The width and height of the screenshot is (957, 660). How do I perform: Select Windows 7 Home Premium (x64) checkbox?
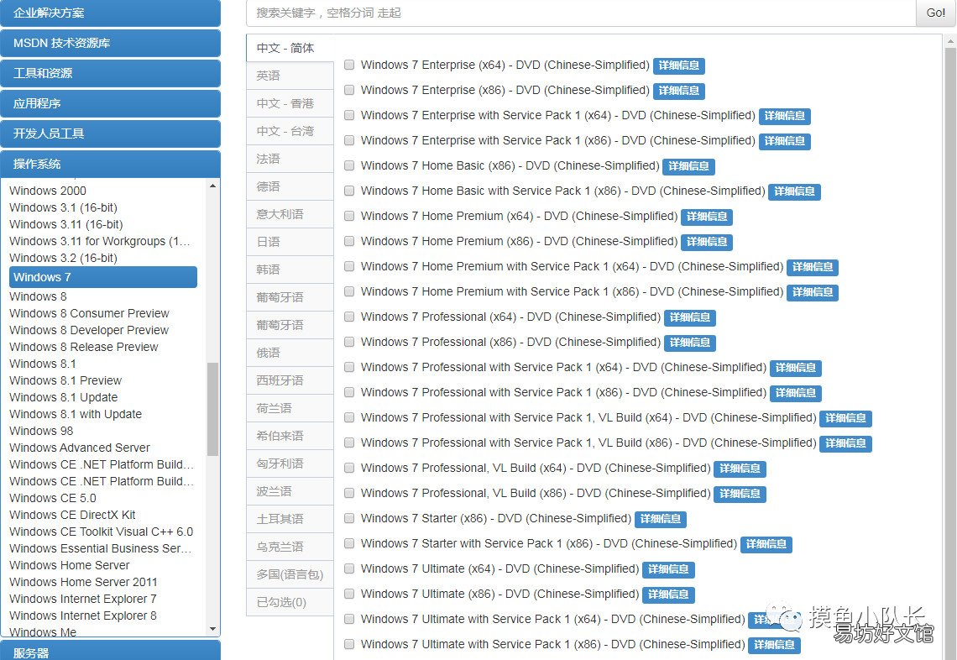(349, 216)
